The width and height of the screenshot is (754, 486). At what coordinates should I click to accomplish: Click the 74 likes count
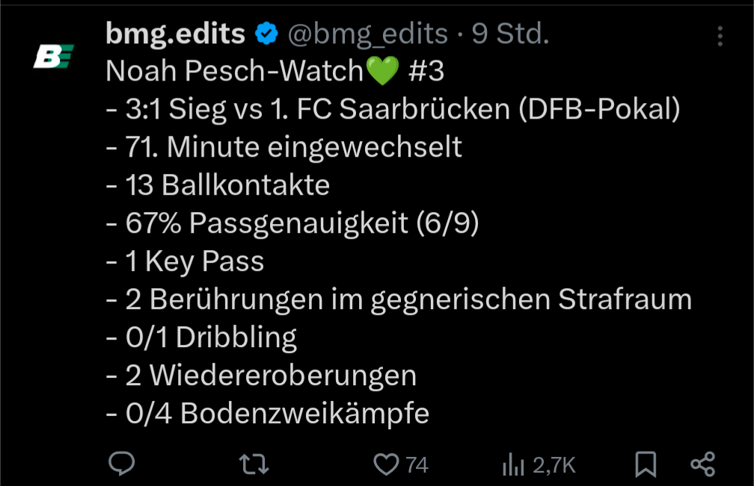click(x=417, y=465)
